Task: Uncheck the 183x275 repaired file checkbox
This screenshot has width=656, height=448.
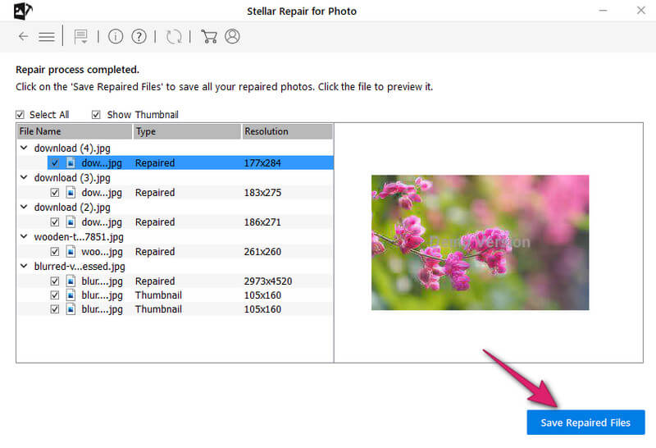Action: tap(55, 192)
